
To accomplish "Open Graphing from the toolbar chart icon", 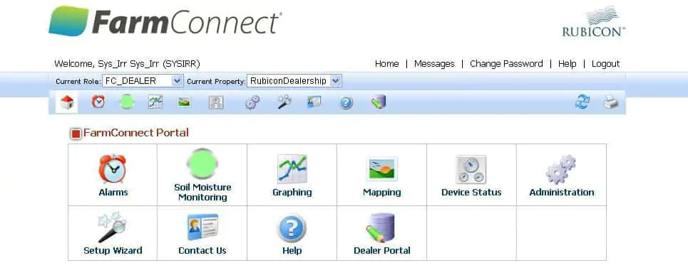I will [155, 102].
